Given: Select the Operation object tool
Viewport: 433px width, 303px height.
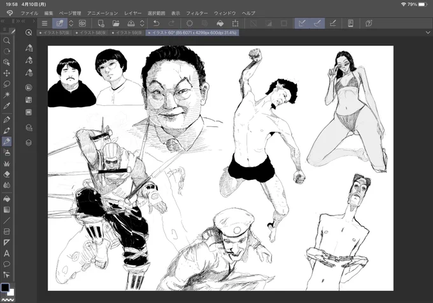Looking at the screenshot, I should point(6,63).
